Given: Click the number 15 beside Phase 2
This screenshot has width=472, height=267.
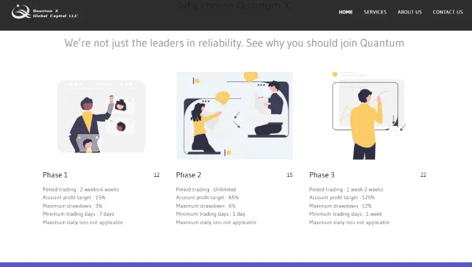Looking at the screenshot, I should click(290, 175).
